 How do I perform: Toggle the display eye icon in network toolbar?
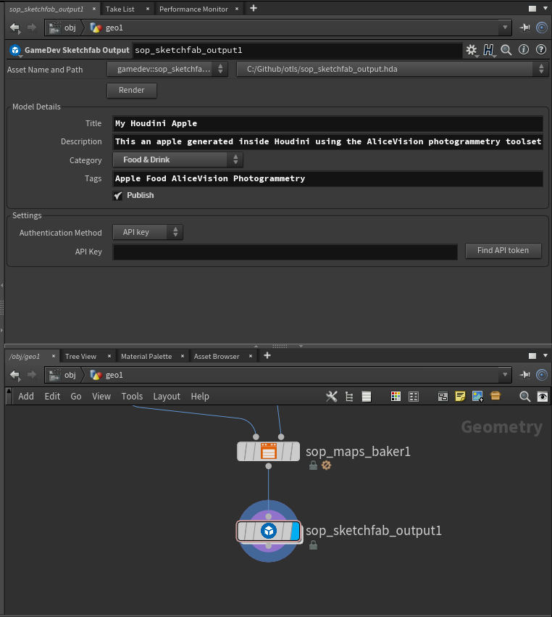543,397
